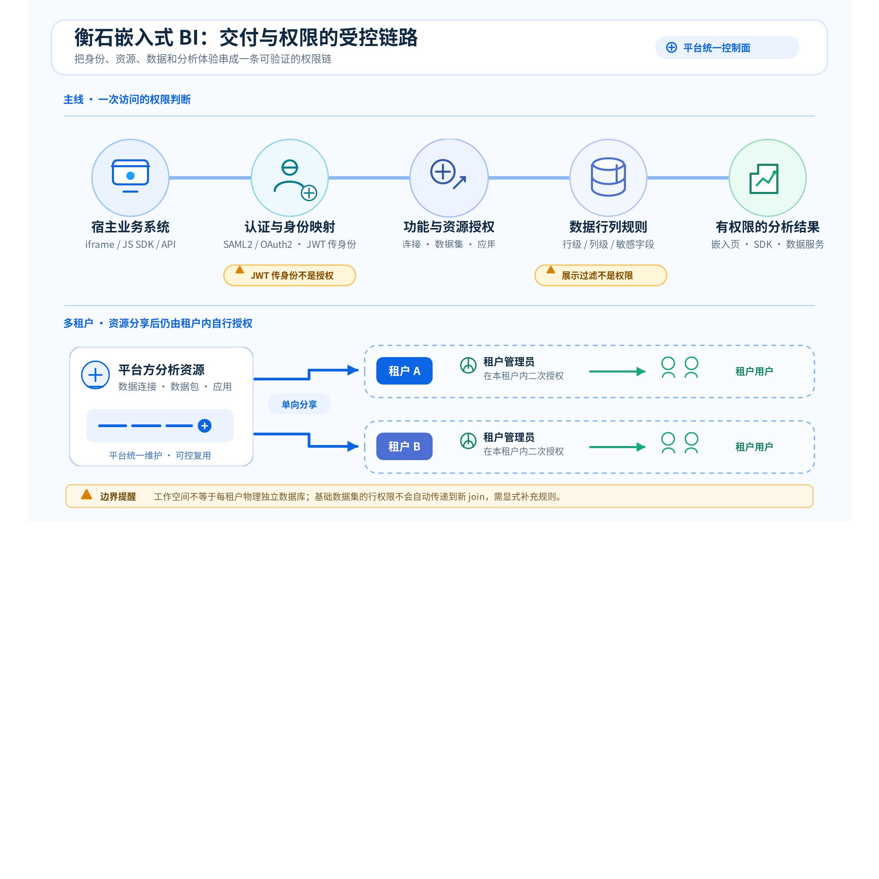The height and width of the screenshot is (879, 879).
Task: Select the 租户 B label
Action: [404, 446]
